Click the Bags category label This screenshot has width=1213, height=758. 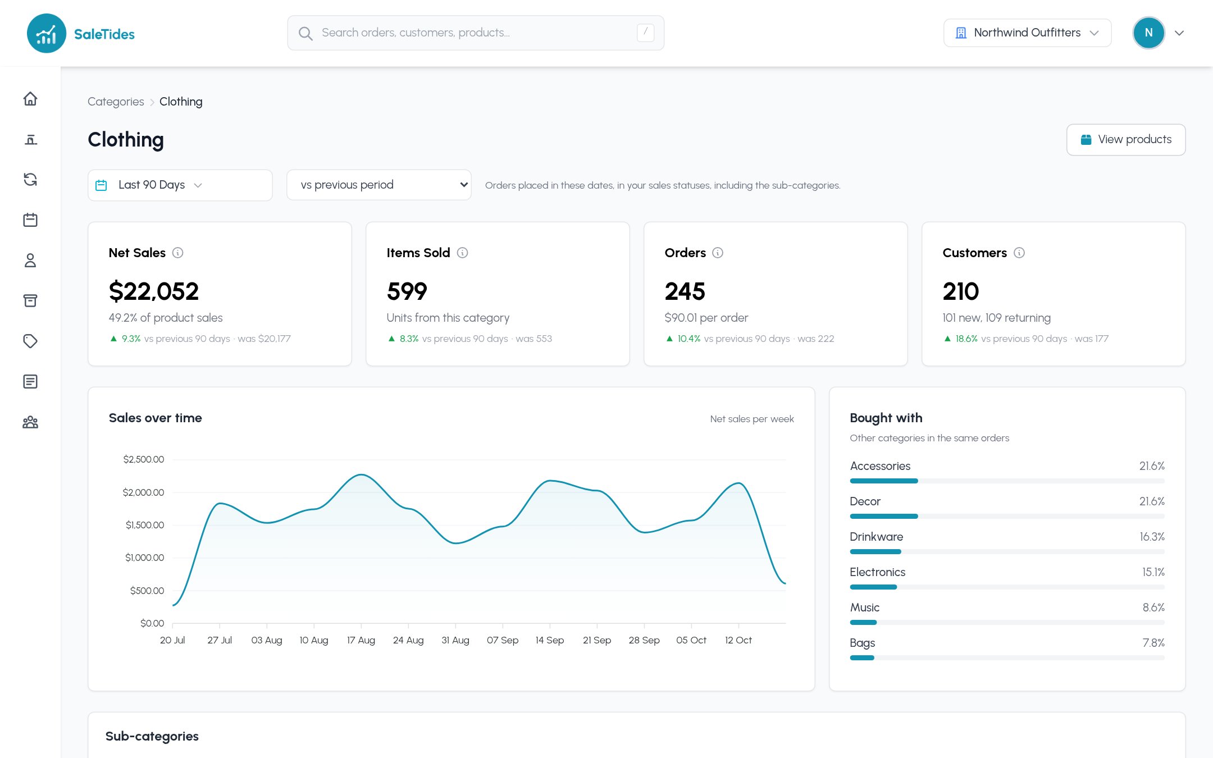(862, 643)
